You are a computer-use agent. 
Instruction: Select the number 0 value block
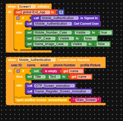pyautogui.click(x=61, y=12)
